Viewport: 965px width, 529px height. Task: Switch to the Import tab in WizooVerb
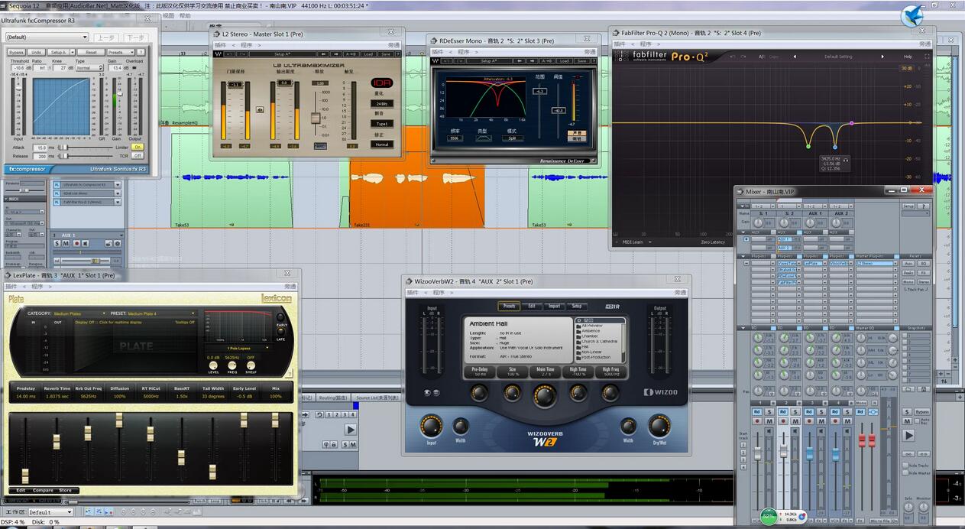click(554, 306)
